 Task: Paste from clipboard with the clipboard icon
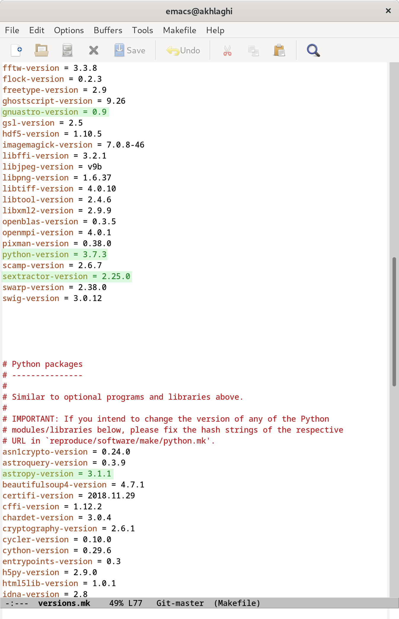[279, 50]
